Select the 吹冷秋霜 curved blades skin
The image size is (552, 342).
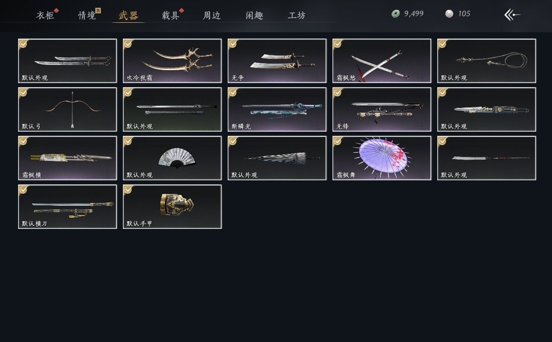pos(172,61)
